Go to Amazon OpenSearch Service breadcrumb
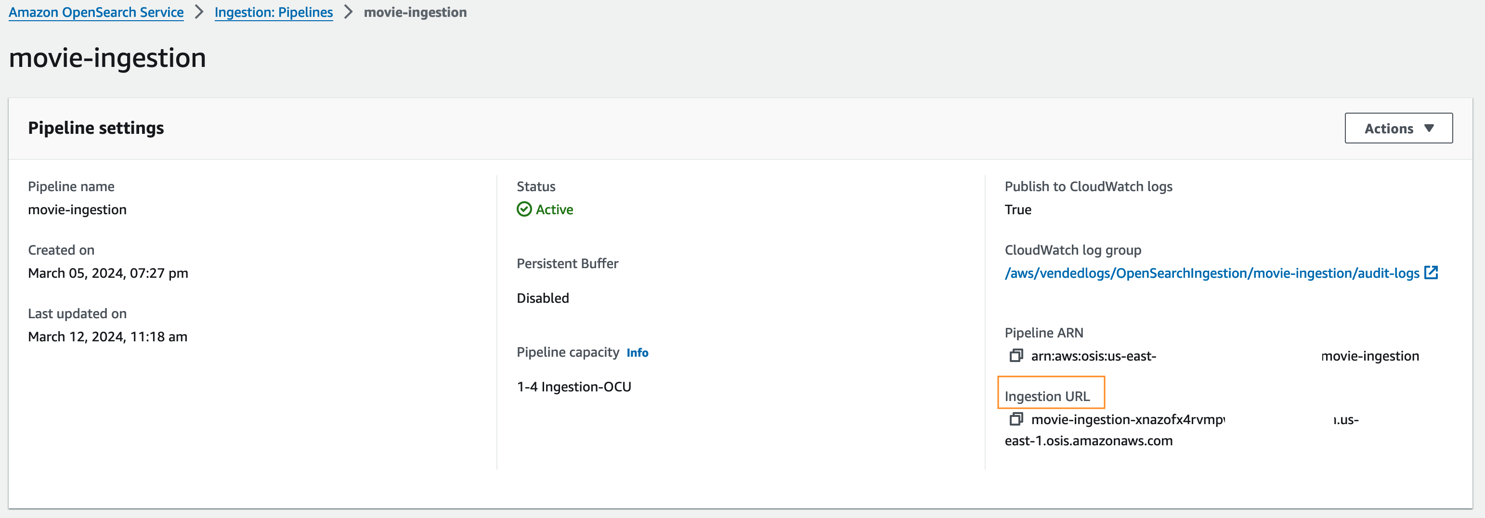This screenshot has height=518, width=1485. point(96,12)
